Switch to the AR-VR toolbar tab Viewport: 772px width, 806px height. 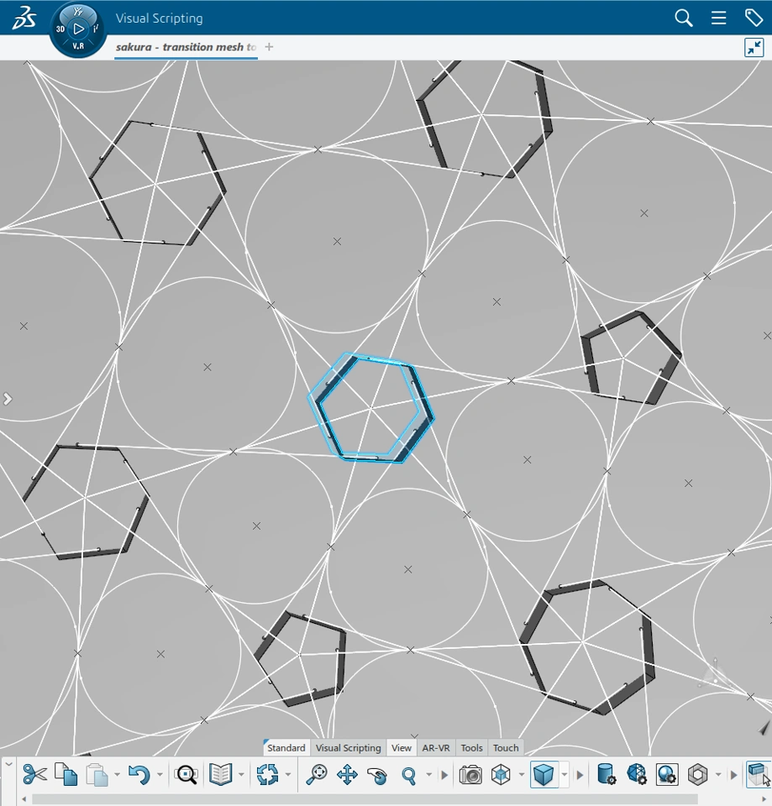436,748
